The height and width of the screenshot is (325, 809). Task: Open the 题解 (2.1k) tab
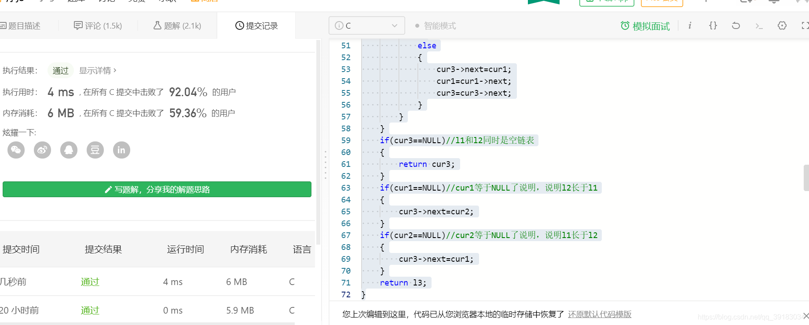(x=177, y=26)
